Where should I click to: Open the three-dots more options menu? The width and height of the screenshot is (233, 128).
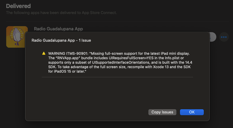click(224, 37)
